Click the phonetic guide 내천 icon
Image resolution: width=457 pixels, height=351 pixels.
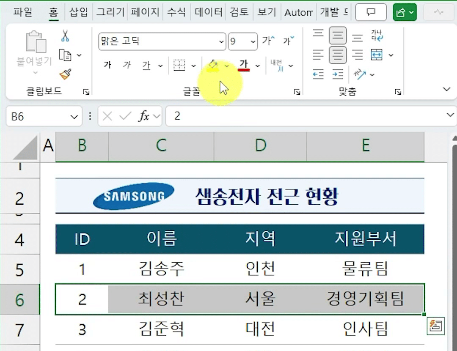coord(277,65)
